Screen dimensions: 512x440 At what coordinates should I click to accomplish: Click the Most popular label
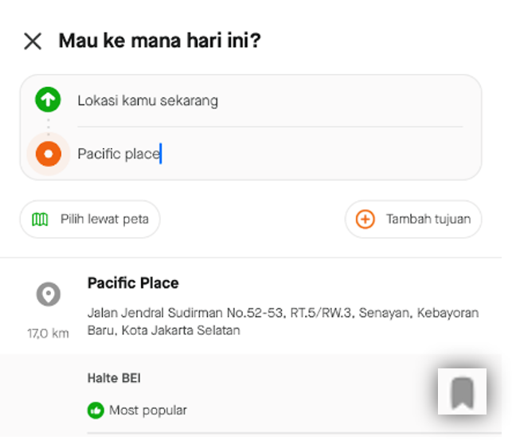click(x=147, y=411)
